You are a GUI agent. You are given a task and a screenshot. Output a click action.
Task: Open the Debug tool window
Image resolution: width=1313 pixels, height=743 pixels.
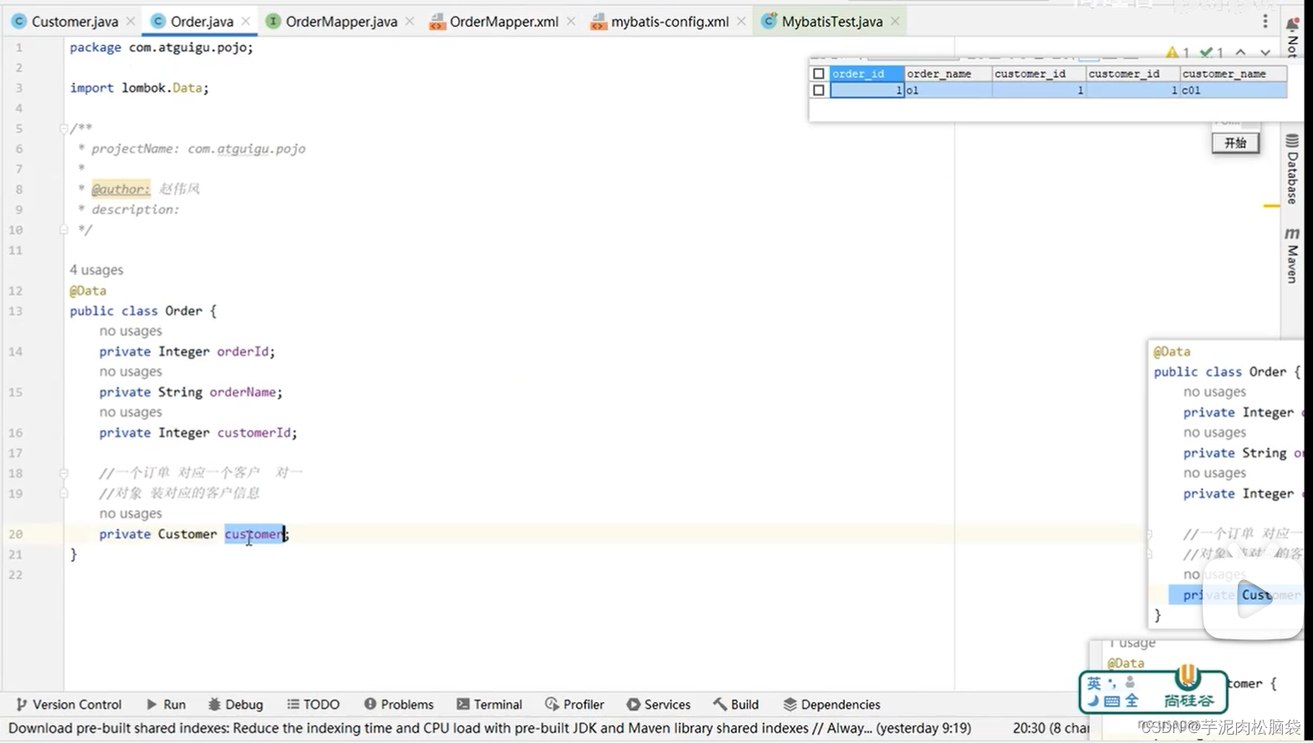(235, 705)
